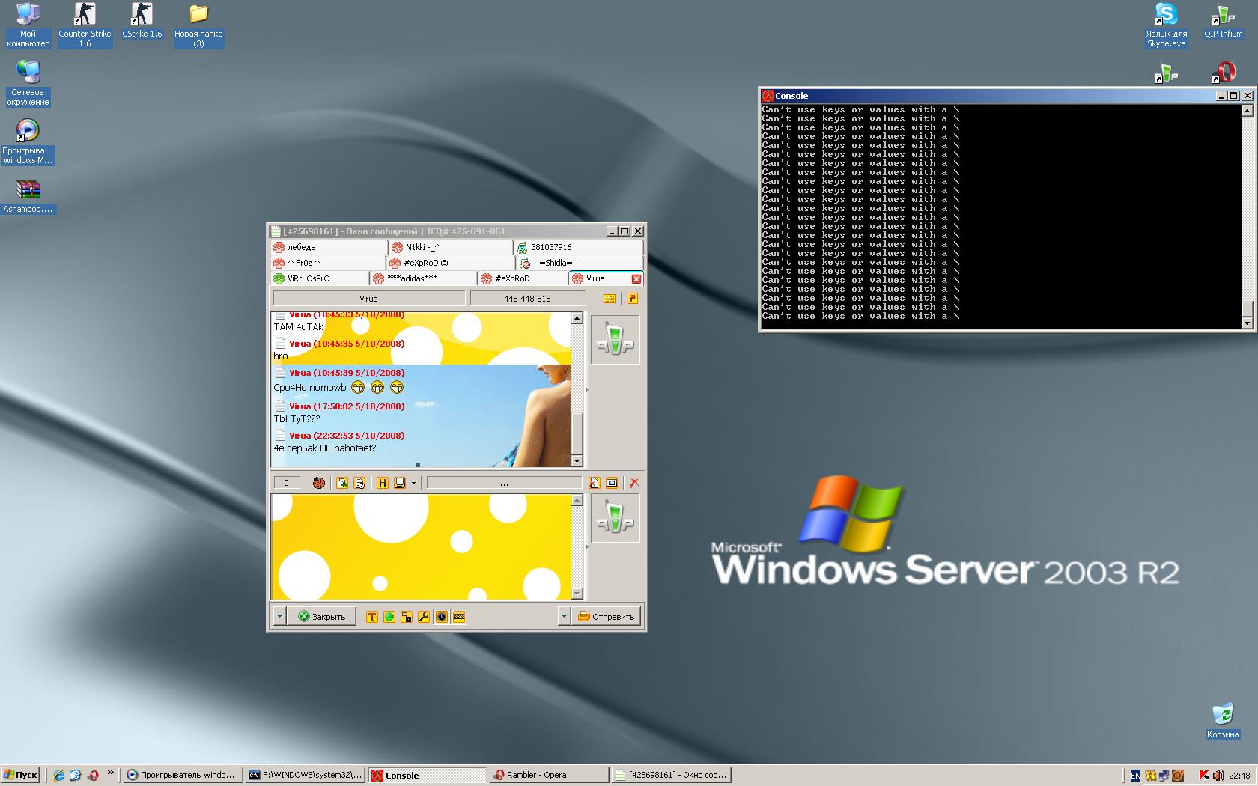Screen dimensions: 1258x786
Task: Open the wrench settings icon
Action: (424, 617)
